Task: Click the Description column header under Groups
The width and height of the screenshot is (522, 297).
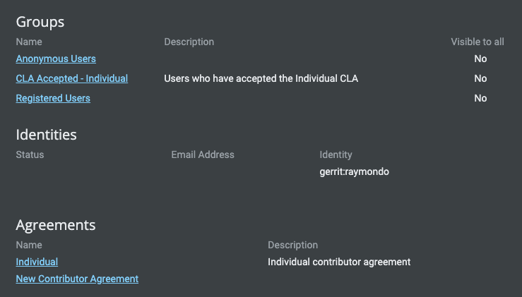Action: pos(189,42)
